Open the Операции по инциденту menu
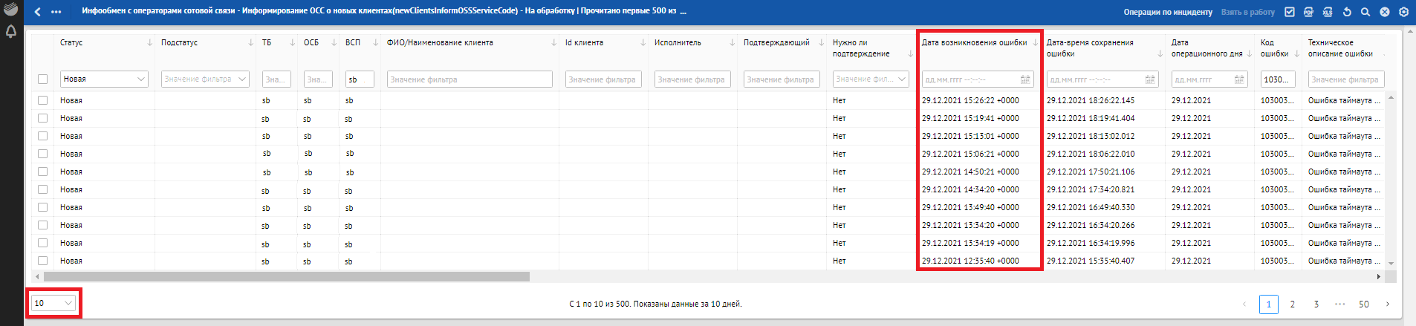This screenshot has width=1416, height=326. point(1167,12)
